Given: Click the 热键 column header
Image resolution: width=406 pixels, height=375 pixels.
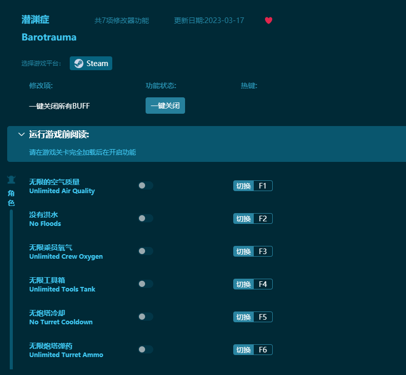Looking at the screenshot, I should pos(249,86).
